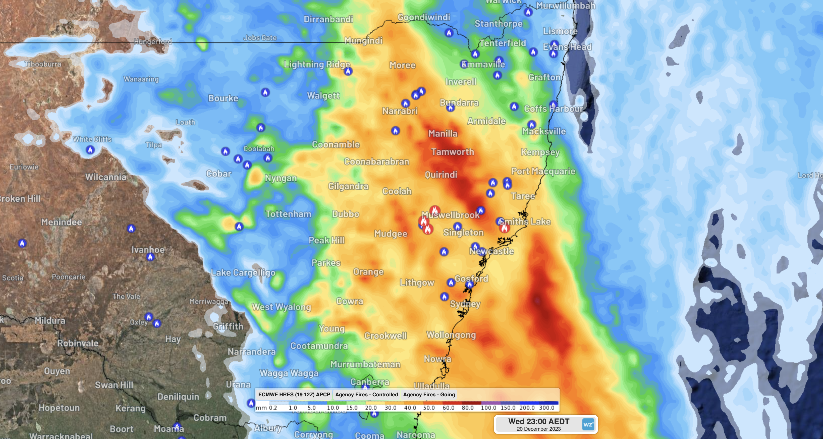Click the Orange town label
The width and height of the screenshot is (823, 439).
(368, 272)
